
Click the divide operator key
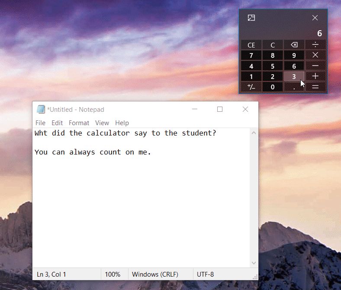click(315, 45)
